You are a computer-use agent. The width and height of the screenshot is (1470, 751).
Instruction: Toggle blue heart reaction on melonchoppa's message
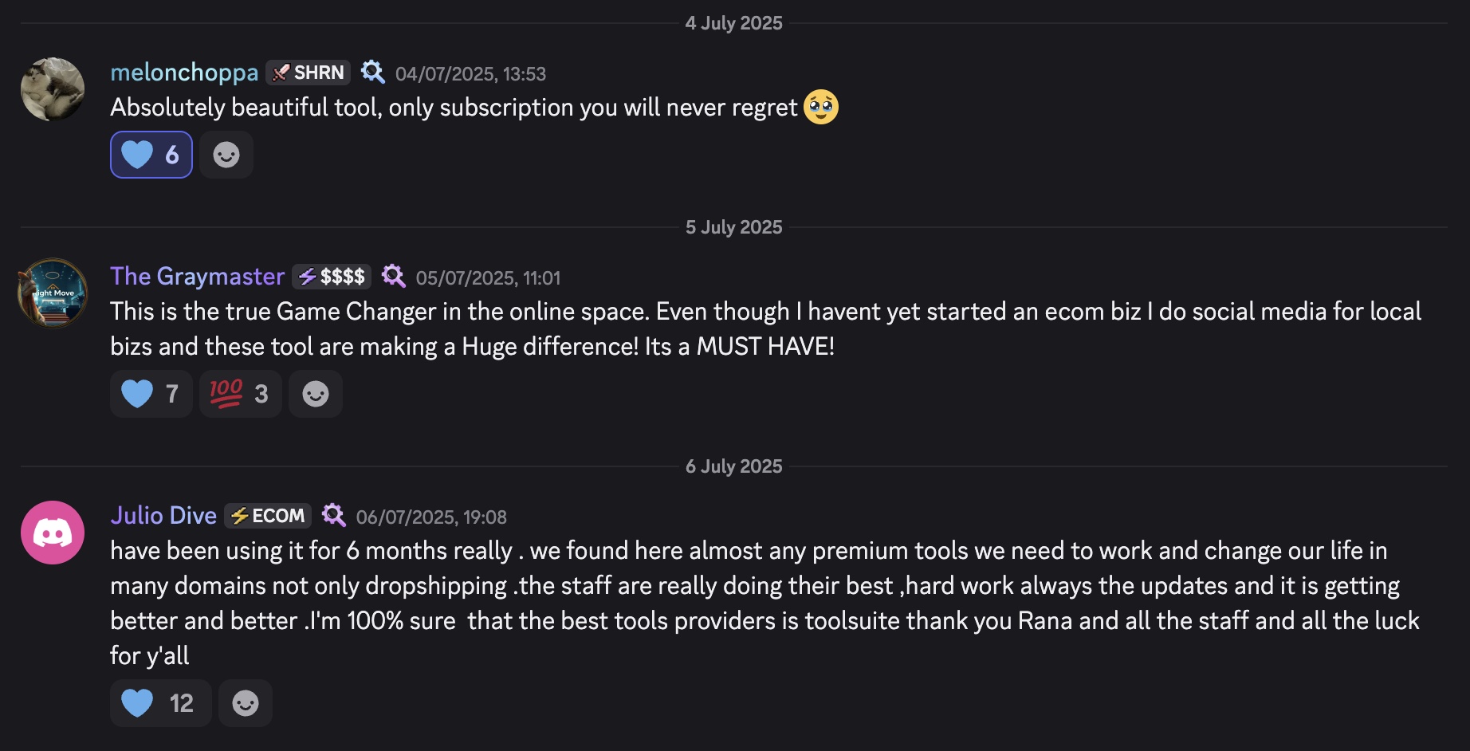[151, 155]
